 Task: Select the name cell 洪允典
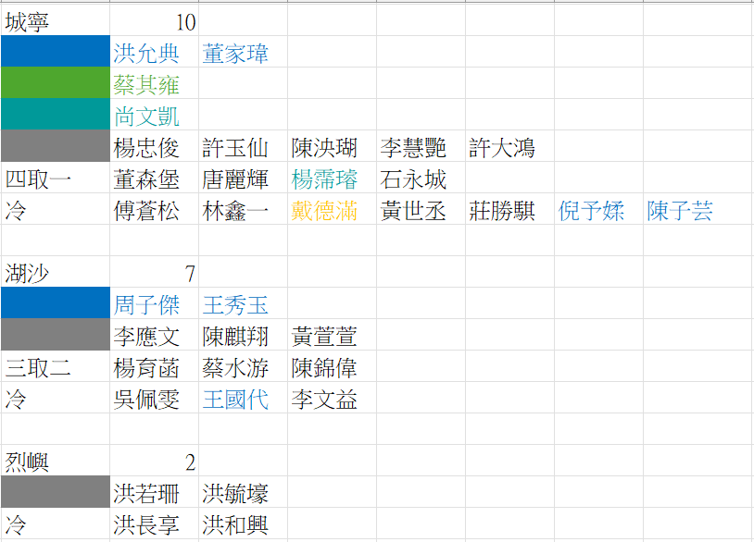click(155, 52)
